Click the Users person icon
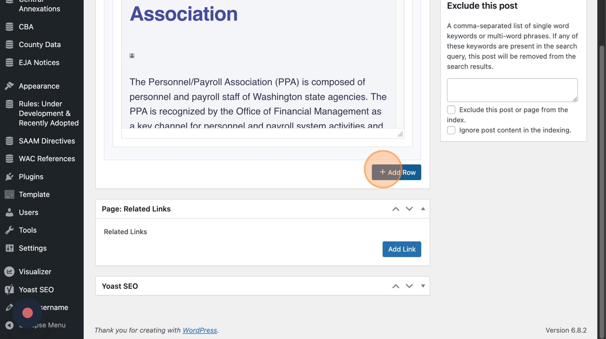606x339 pixels. coord(9,212)
